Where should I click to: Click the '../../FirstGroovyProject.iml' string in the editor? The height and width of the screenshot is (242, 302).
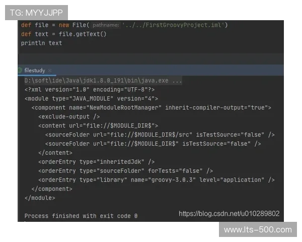pos(175,25)
